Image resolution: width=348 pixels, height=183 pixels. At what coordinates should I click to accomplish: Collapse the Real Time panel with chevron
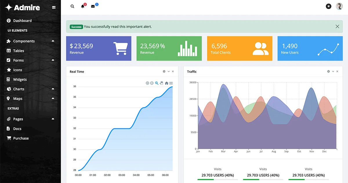(x=168, y=71)
